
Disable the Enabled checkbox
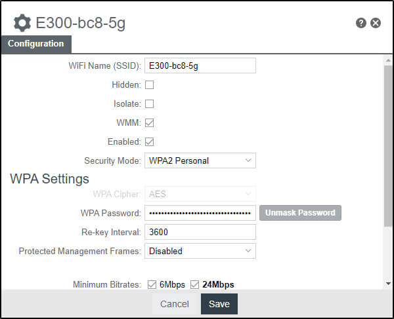[150, 141]
